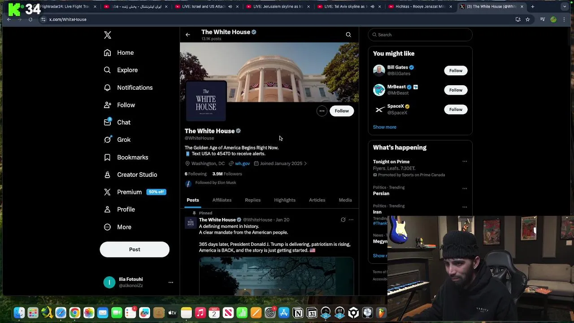This screenshot has width=574, height=323.
Task: Select the Replies tab
Action: tap(252, 200)
